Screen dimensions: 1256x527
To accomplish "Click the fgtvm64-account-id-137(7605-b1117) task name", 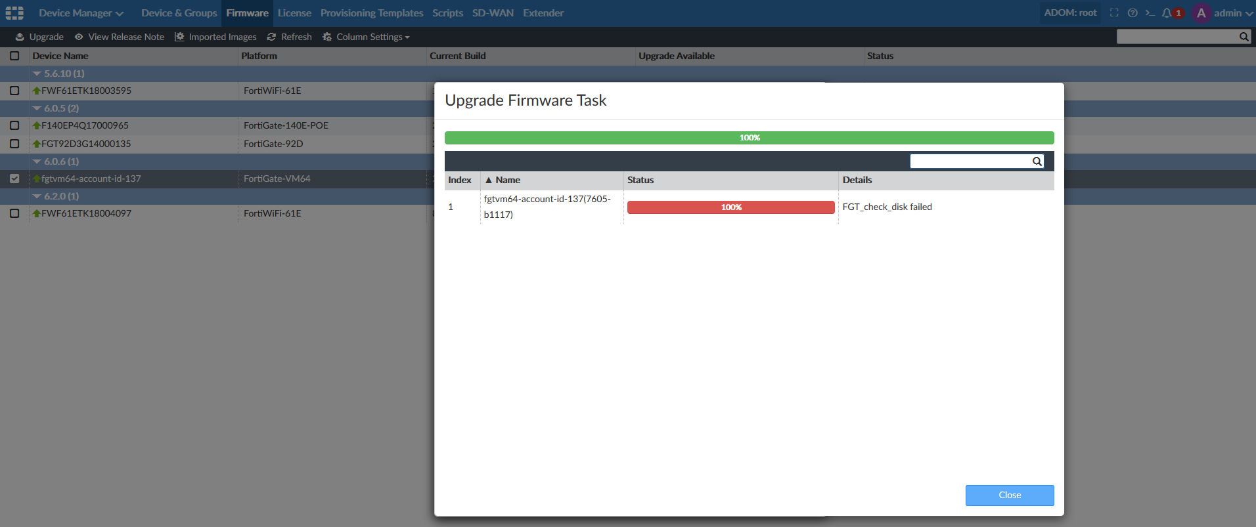I will click(x=547, y=207).
